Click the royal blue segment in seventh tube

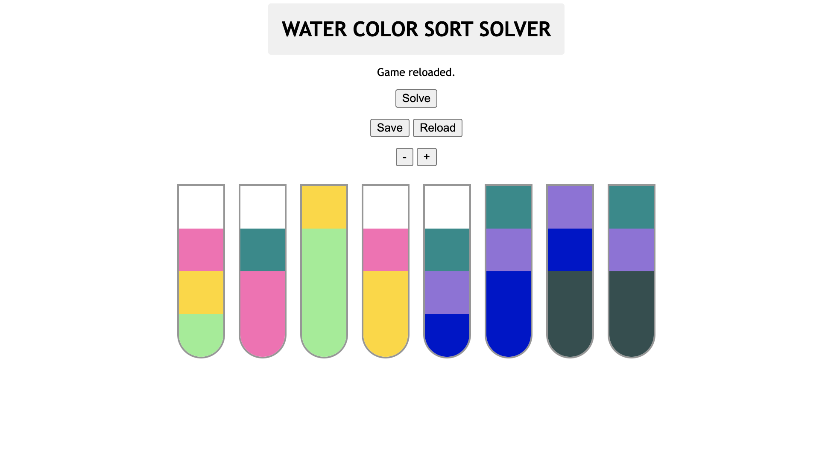[x=570, y=250]
